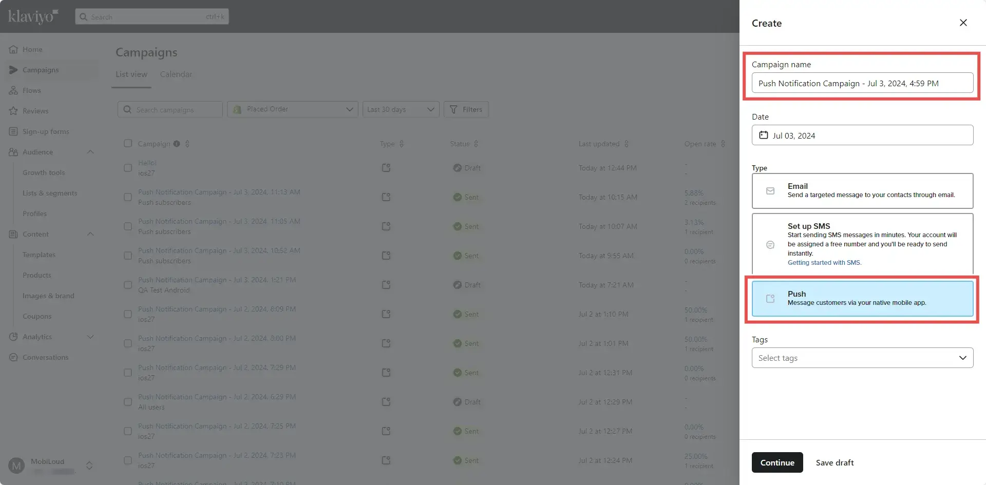Image resolution: width=986 pixels, height=485 pixels.
Task: Open Profiles in sidebar
Action: (x=34, y=214)
